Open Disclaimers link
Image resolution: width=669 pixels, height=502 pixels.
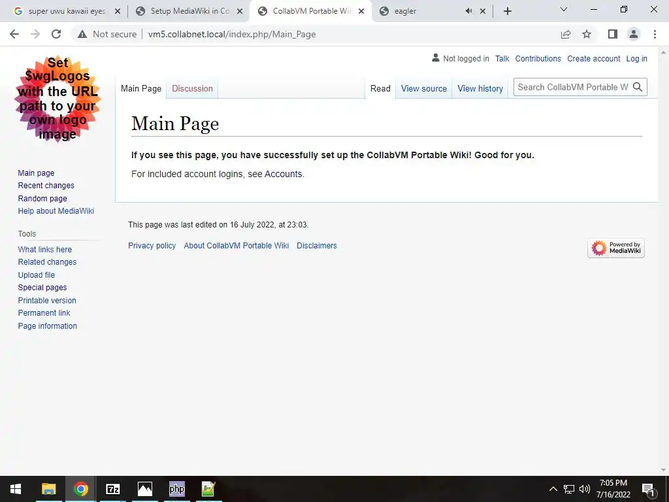pyautogui.click(x=317, y=246)
